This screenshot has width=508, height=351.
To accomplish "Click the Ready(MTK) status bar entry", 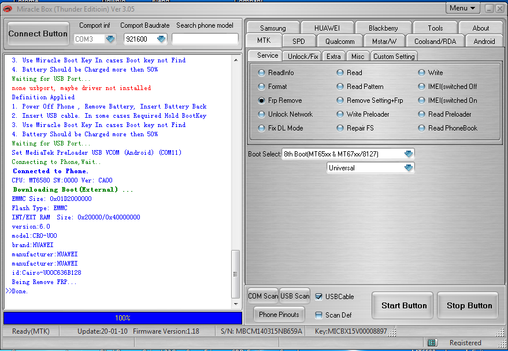I will point(31,331).
